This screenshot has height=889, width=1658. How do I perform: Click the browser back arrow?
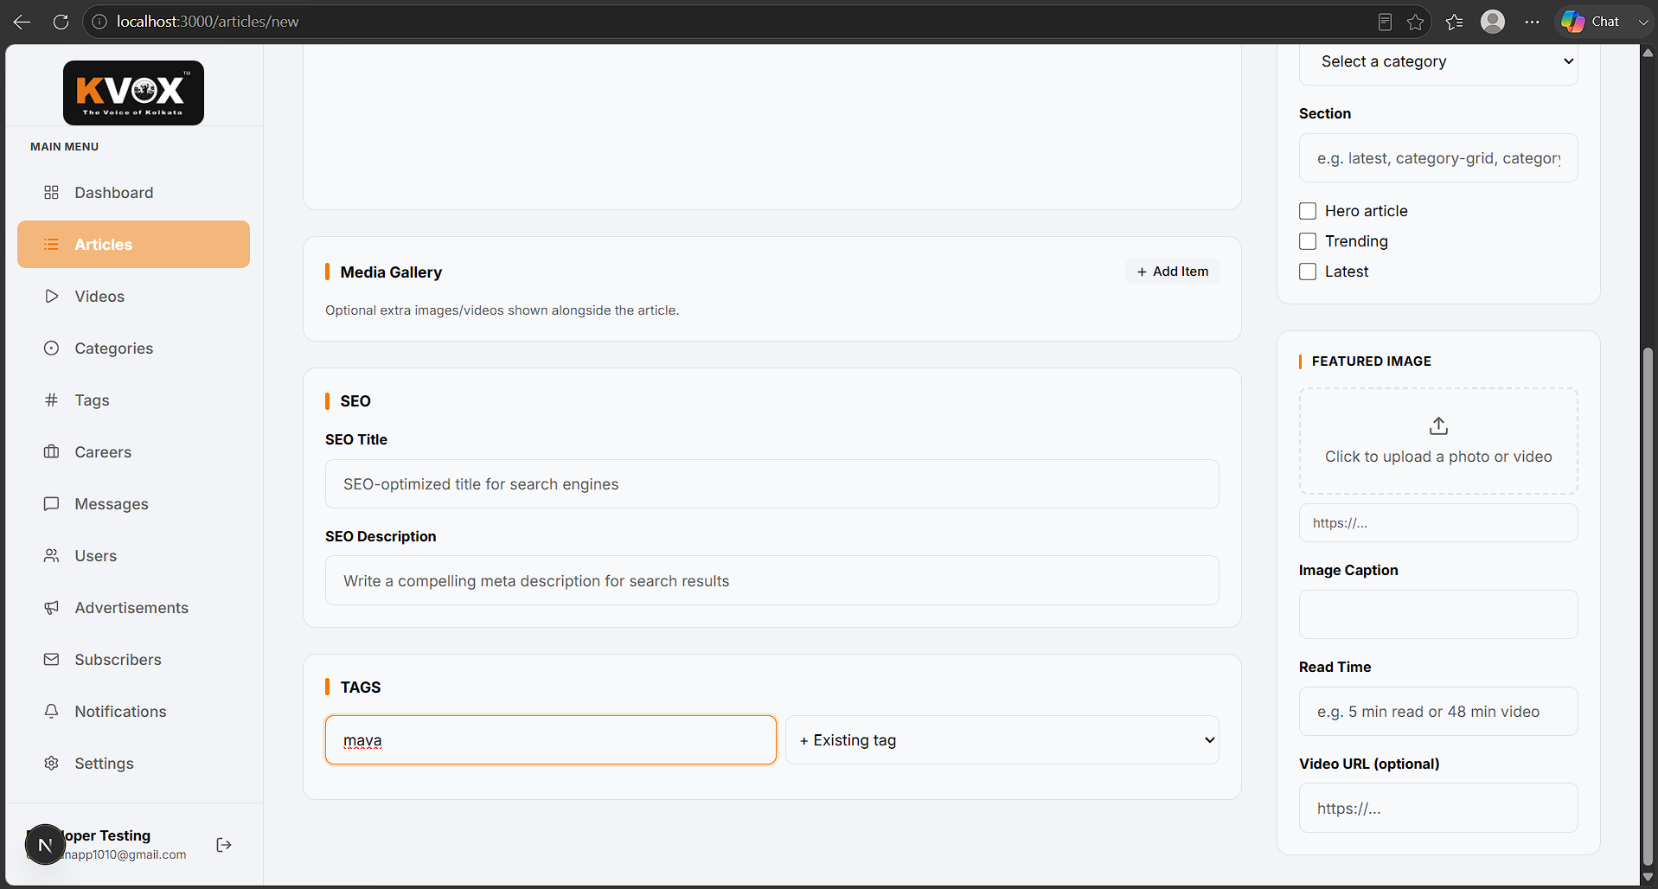22,22
